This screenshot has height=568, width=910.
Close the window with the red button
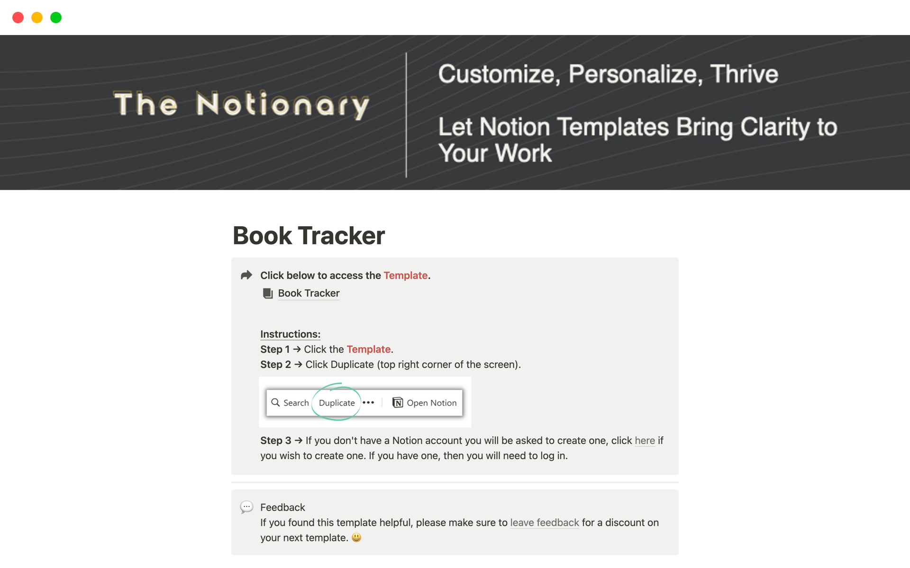[18, 18]
